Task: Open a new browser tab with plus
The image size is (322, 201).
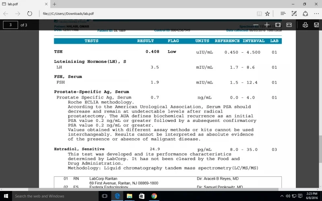Action: pyautogui.click(x=54, y=4)
